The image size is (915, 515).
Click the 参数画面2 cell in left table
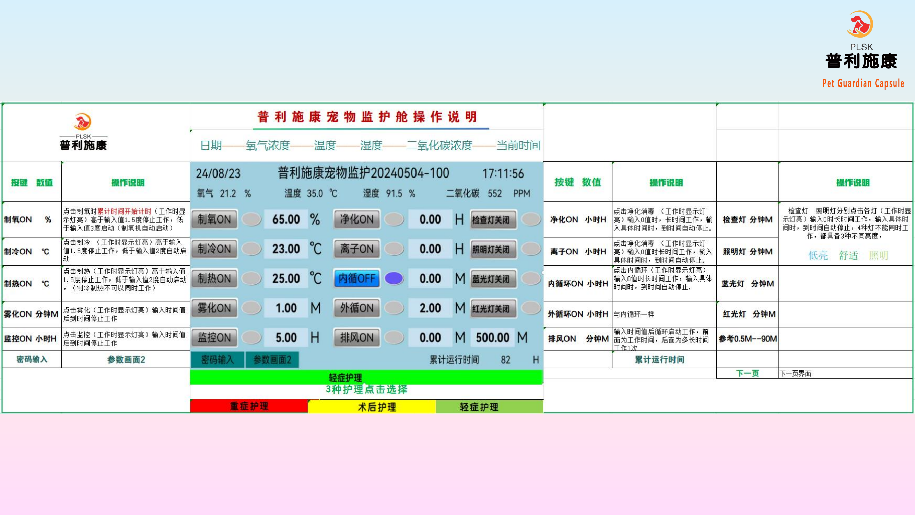pos(126,360)
